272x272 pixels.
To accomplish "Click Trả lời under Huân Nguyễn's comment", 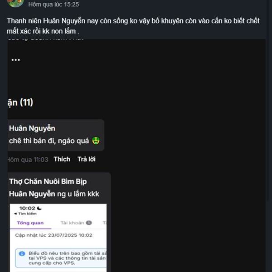I will click(87, 159).
